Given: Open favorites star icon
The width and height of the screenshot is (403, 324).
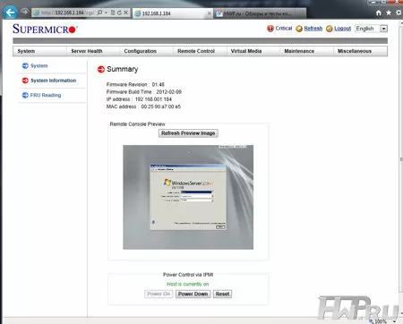Looking at the screenshot, I should click(x=389, y=13).
